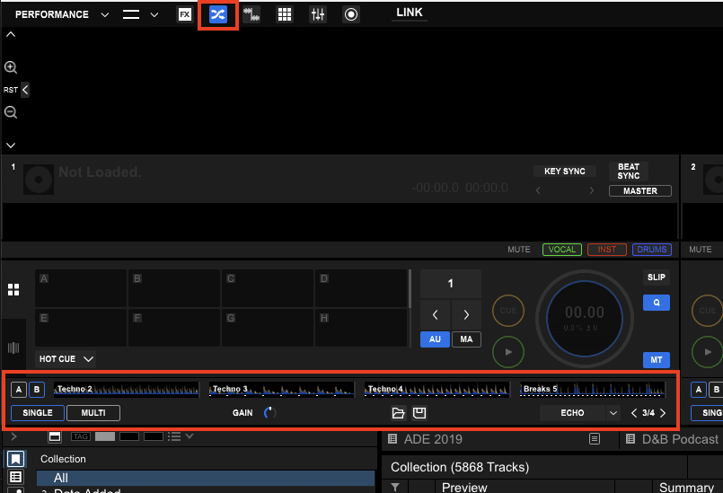The height and width of the screenshot is (493, 723).
Task: Select sampler bank B on deck 1
Action: tap(37, 390)
